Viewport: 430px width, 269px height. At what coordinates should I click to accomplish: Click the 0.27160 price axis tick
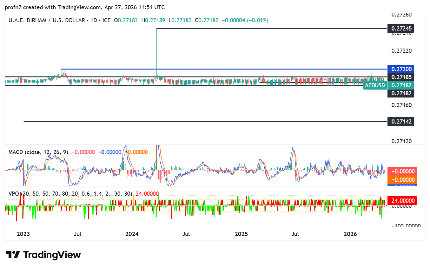click(x=402, y=105)
